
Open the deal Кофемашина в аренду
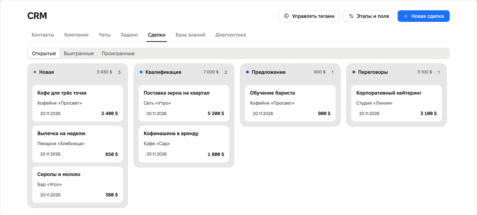coord(184,144)
